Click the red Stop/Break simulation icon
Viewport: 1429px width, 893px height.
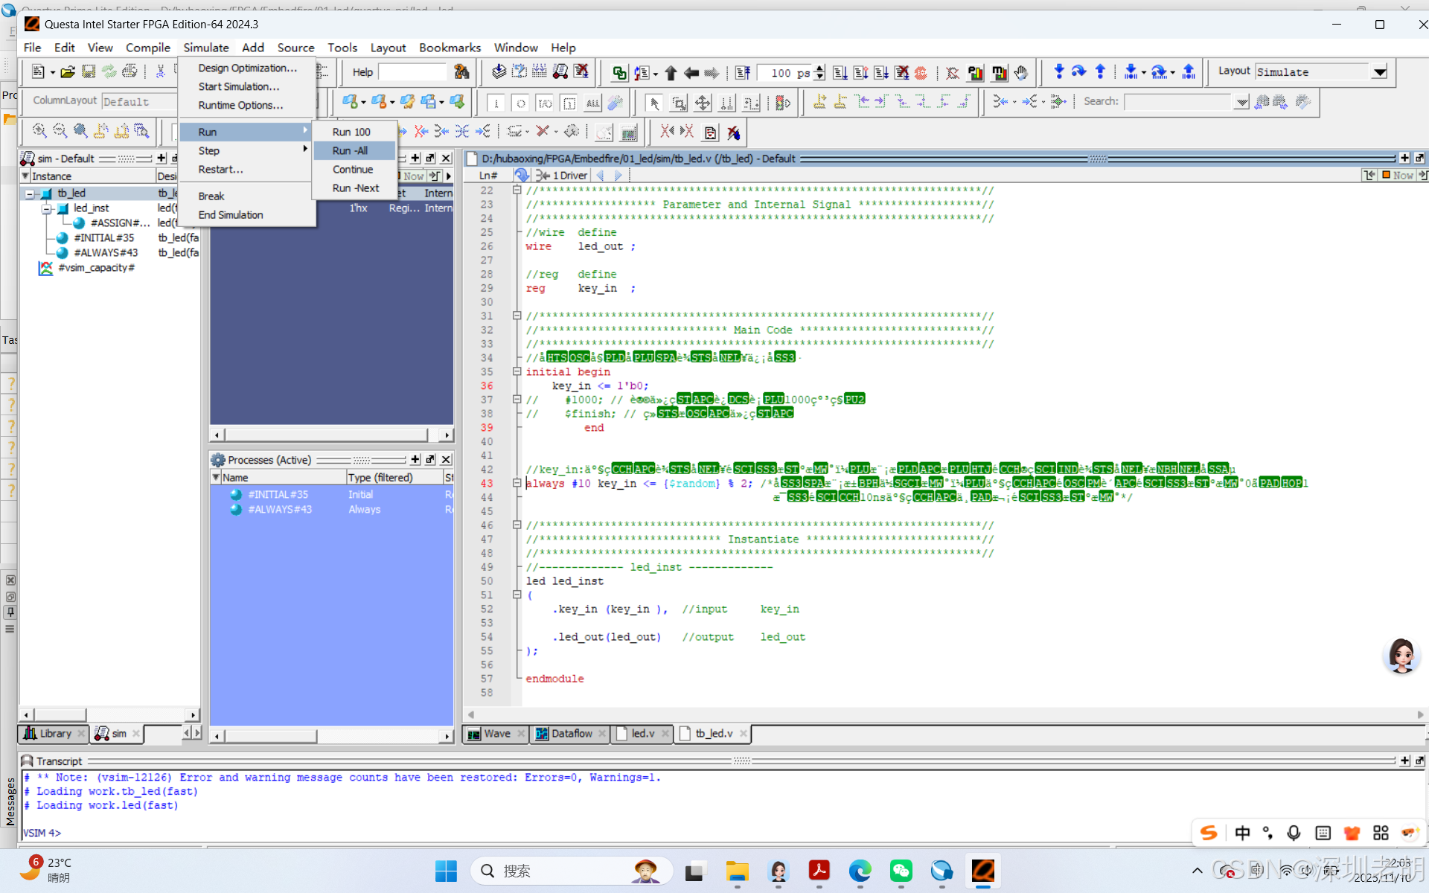click(x=921, y=73)
